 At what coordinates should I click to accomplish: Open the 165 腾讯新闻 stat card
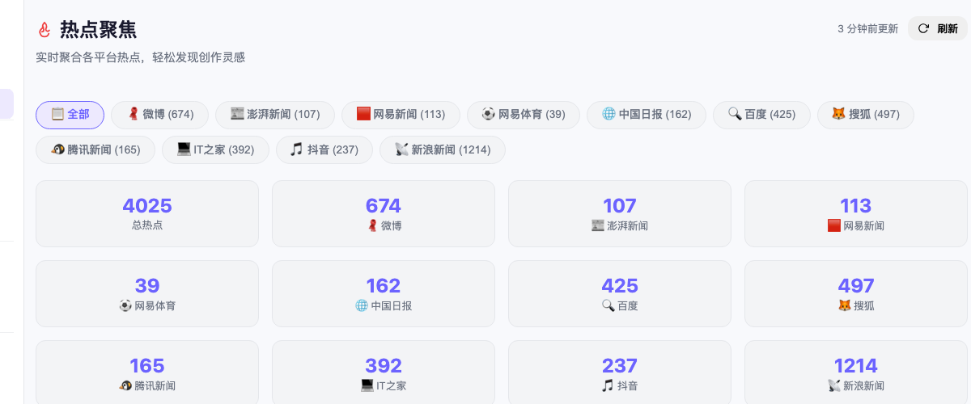click(x=147, y=372)
